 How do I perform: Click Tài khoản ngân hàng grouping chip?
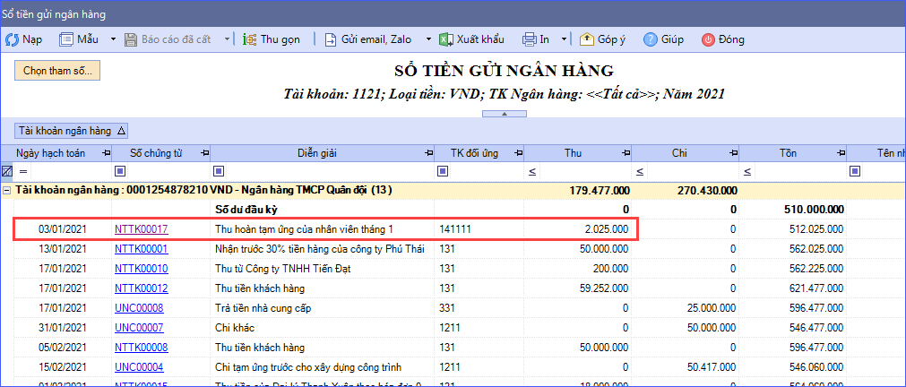click(72, 131)
